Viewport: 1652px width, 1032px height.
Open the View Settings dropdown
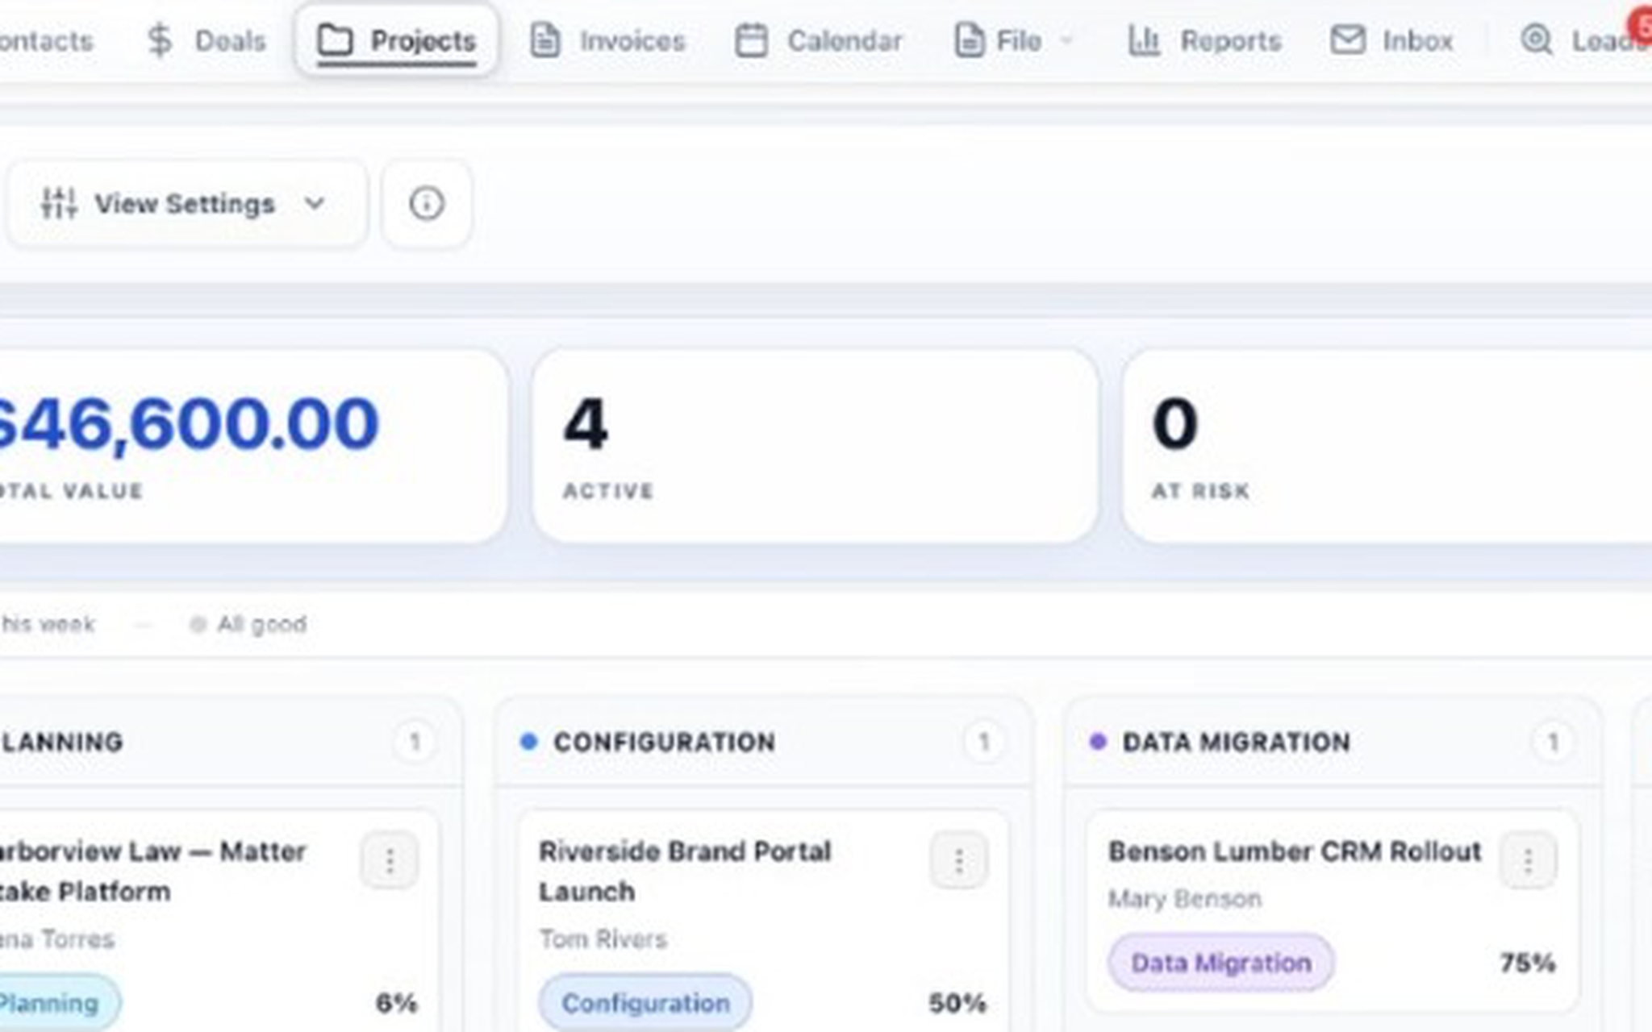pos(187,203)
